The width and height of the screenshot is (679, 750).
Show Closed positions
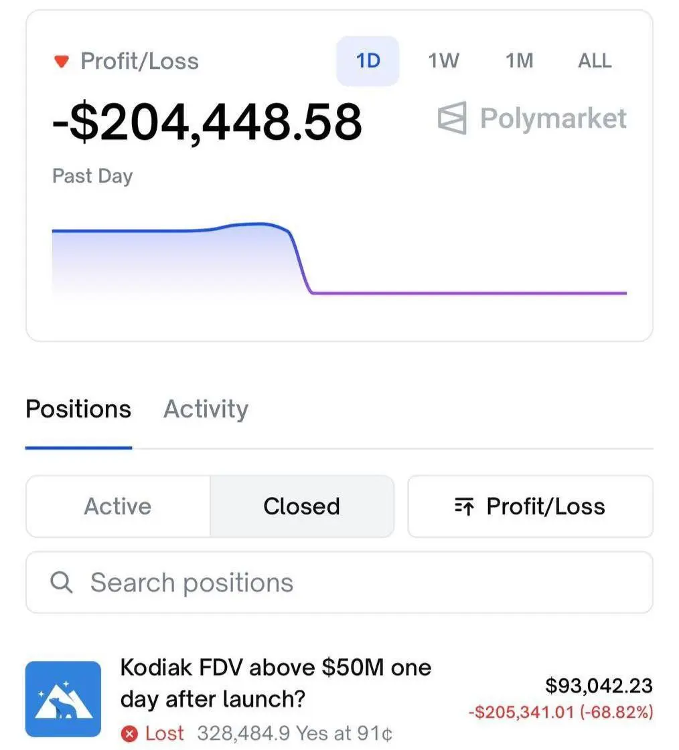(301, 506)
